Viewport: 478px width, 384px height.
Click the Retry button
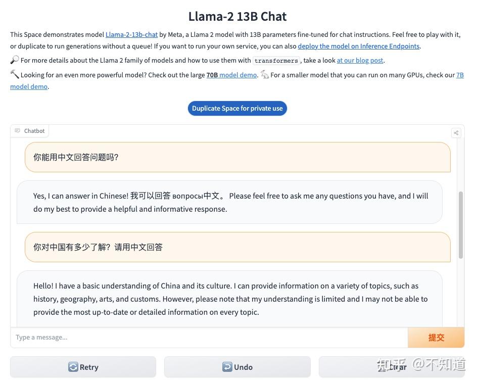coord(83,367)
